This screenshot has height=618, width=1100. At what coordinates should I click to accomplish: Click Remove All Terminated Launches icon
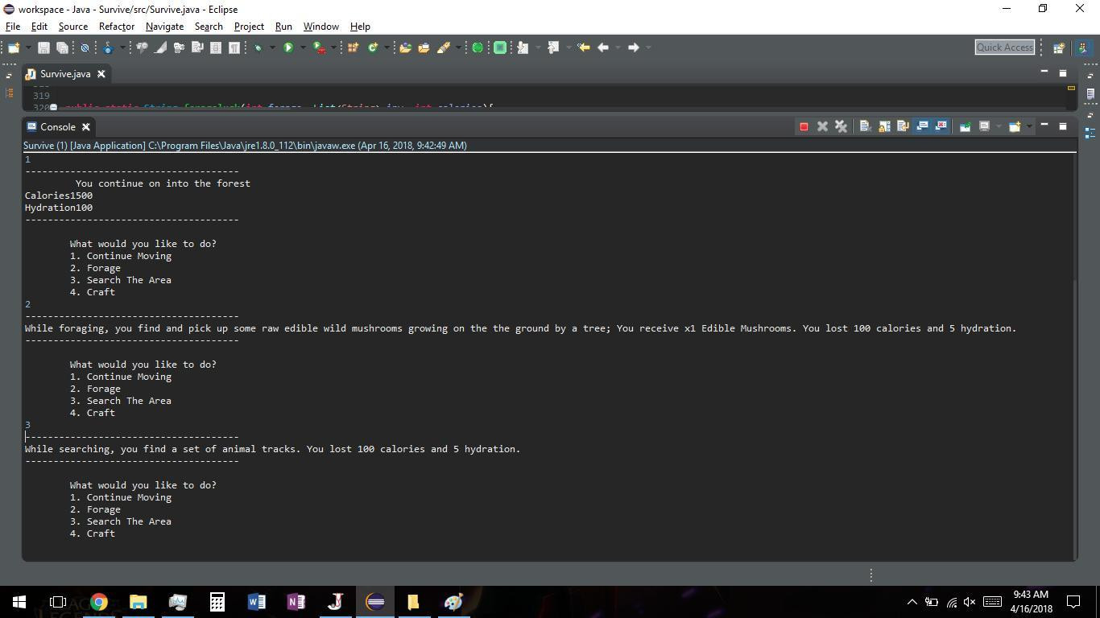pyautogui.click(x=841, y=126)
